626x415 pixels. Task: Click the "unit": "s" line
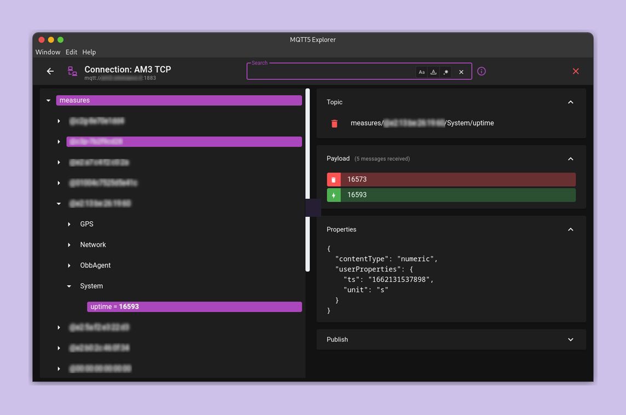pos(366,290)
